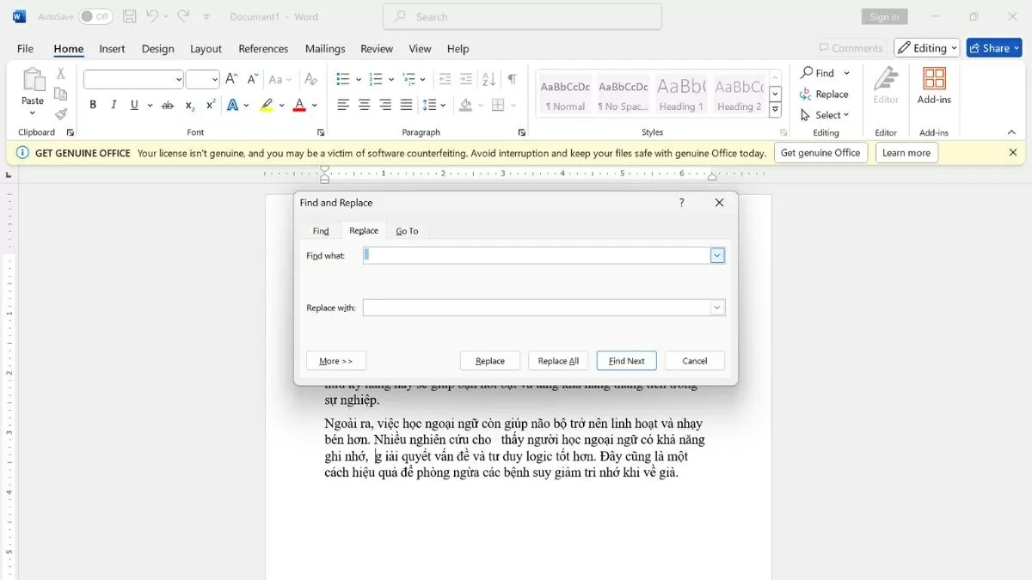Viewport: 1032px width, 580px height.
Task: Toggle Show/Hide paragraph marks icon
Action: click(x=512, y=79)
